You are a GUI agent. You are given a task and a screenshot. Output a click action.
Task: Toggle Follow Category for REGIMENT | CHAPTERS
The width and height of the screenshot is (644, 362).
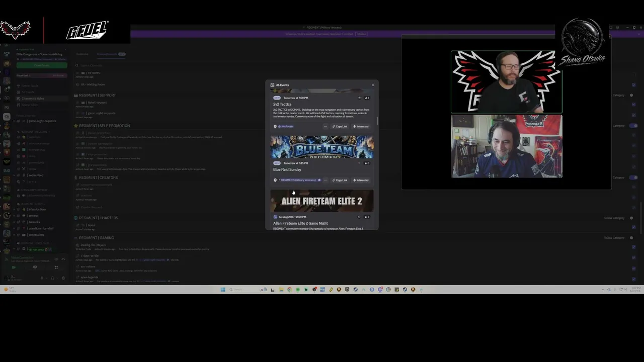[x=632, y=218]
